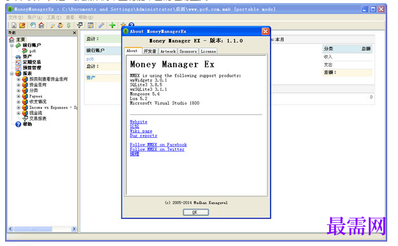The image size is (398, 246).
Task: Click OK in the About dialog
Action: (195, 212)
